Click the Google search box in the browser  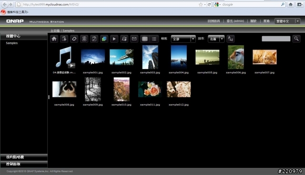(251, 4)
